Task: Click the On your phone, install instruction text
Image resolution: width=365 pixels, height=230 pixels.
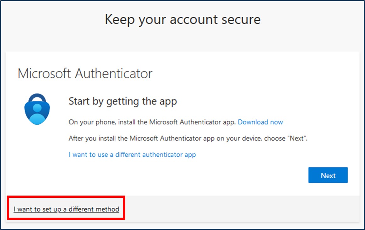Action: coord(152,122)
